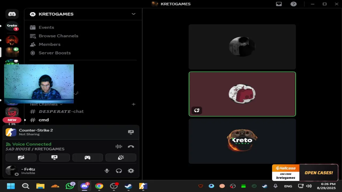Open the orange Cloudflare app on taskbar
Screen dimensions: 342x192
tap(55, 186)
